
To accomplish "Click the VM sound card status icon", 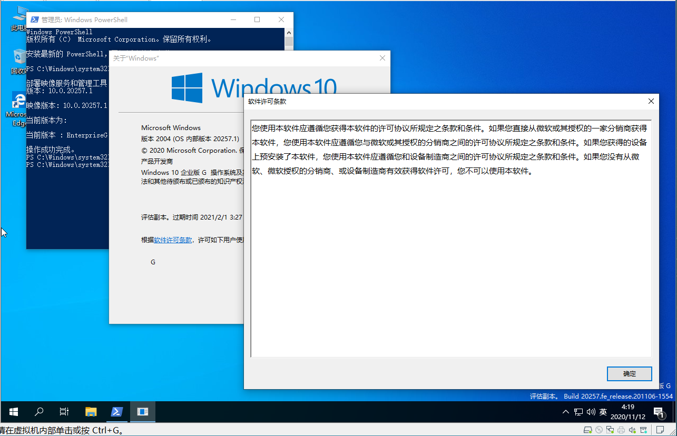I will click(x=633, y=430).
